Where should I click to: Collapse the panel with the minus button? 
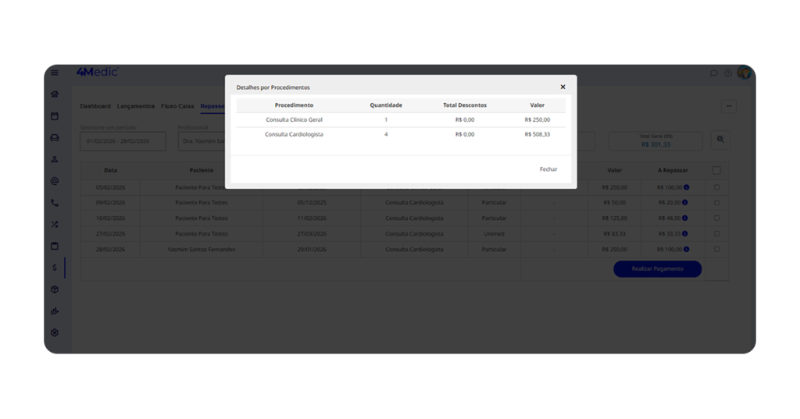[x=728, y=107]
